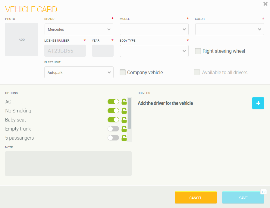270x208 pixels.
Task: Open the Color dropdown list
Action: pyautogui.click(x=229, y=30)
